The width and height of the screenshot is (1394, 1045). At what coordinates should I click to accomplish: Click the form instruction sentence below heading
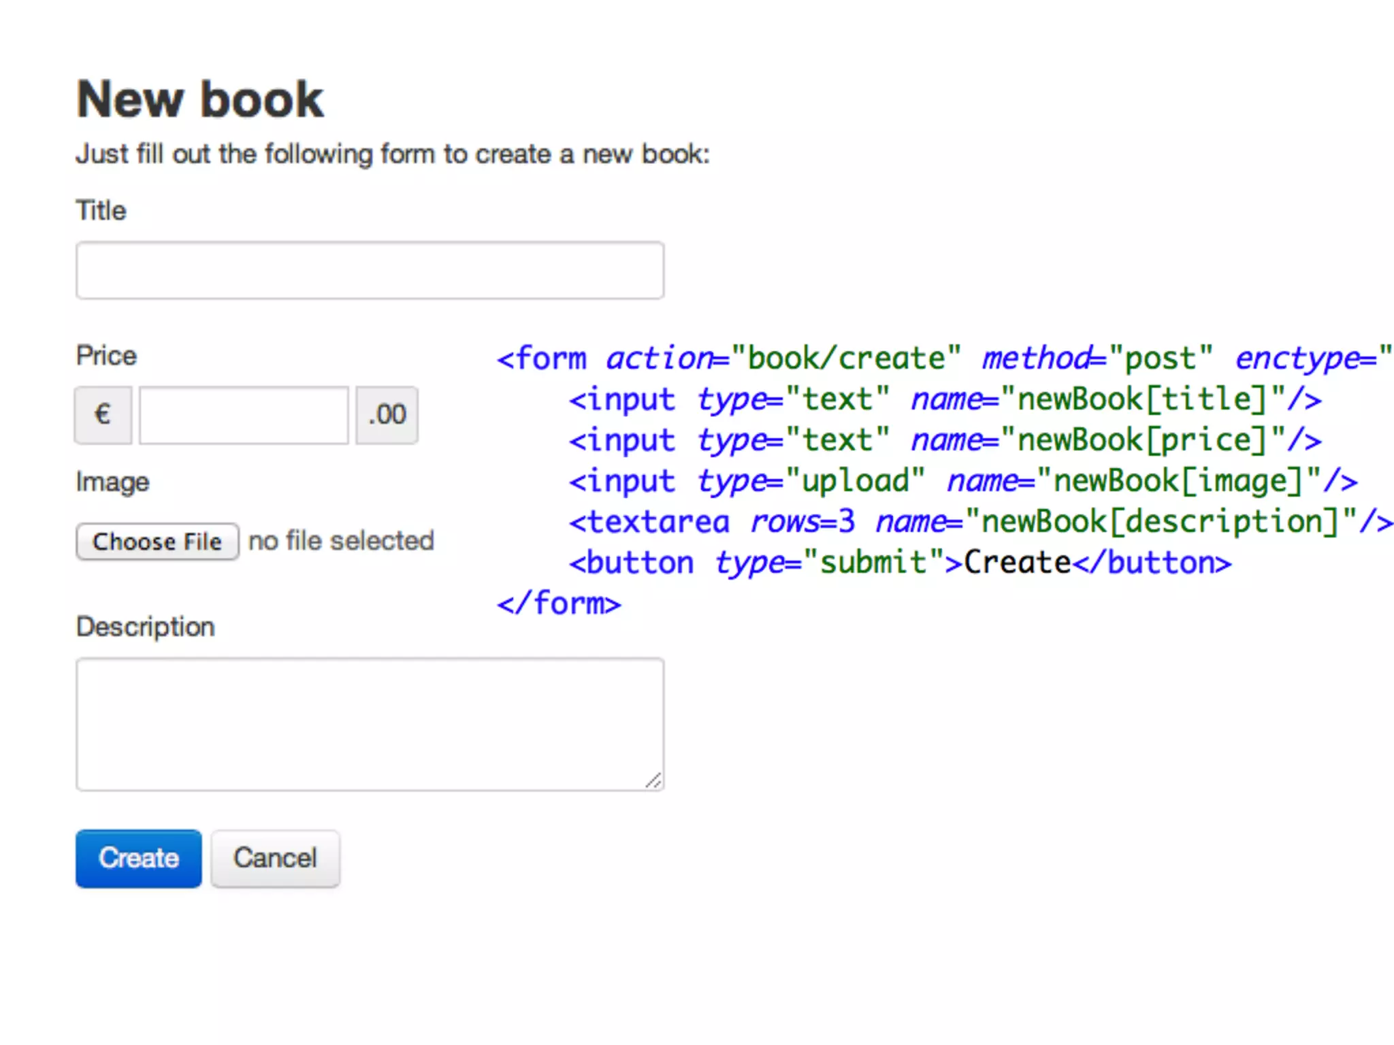pyautogui.click(x=392, y=154)
